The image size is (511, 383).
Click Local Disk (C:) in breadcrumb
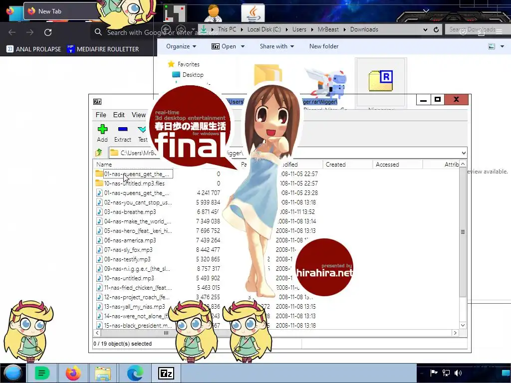pos(264,29)
